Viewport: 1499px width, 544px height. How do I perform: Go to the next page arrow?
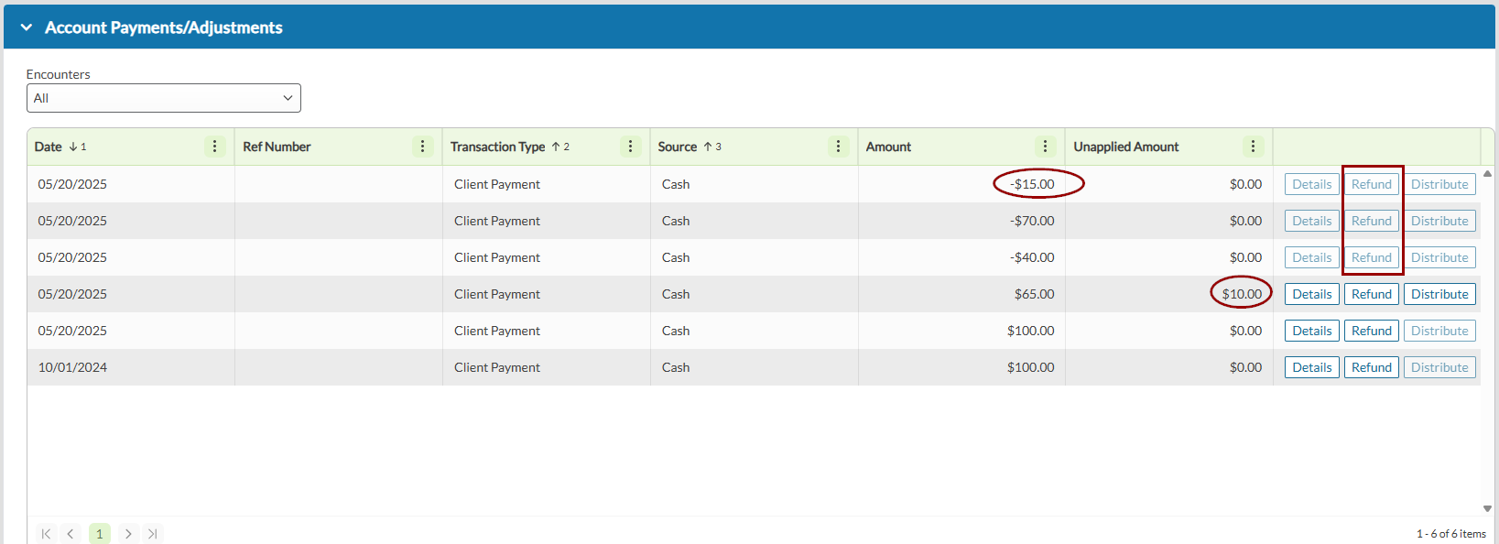(128, 534)
